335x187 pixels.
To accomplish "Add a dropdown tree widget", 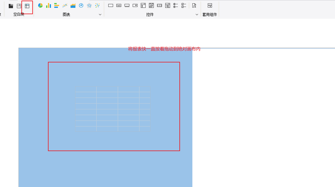I will (143, 5).
